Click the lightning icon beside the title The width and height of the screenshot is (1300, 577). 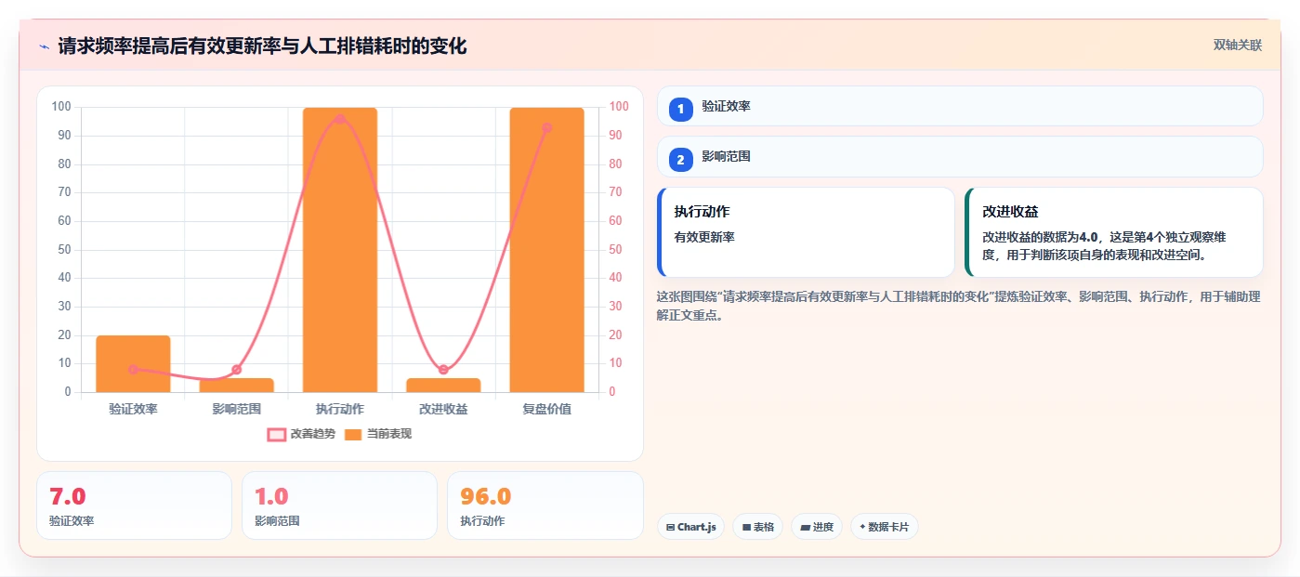pyautogui.click(x=44, y=46)
